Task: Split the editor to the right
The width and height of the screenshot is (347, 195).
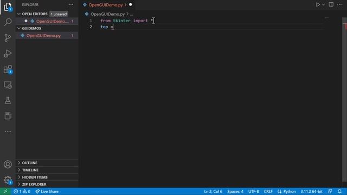Action: 331,4
